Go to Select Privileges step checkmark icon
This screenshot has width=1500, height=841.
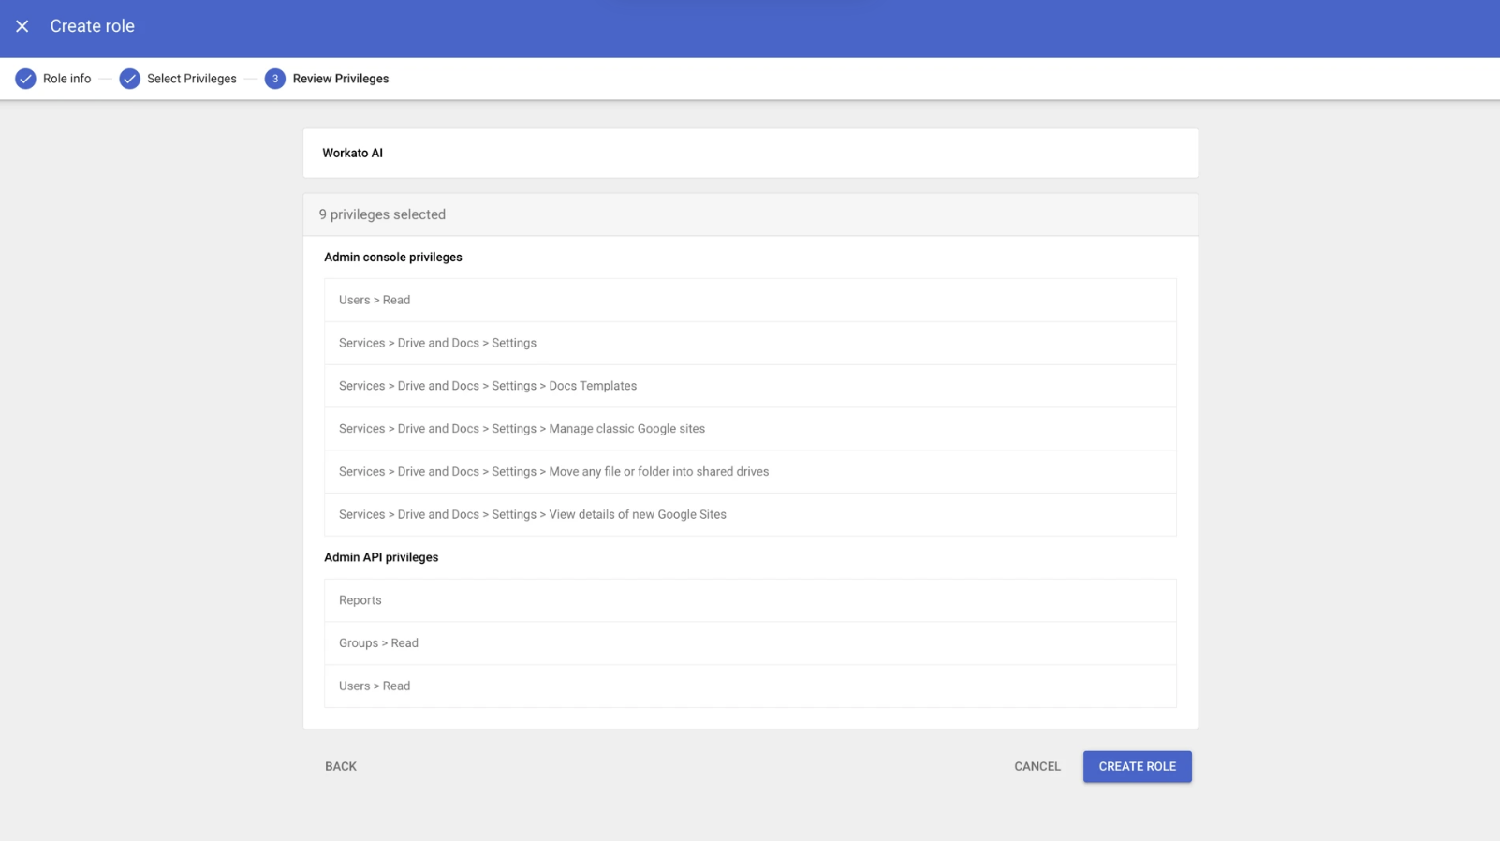(x=130, y=79)
